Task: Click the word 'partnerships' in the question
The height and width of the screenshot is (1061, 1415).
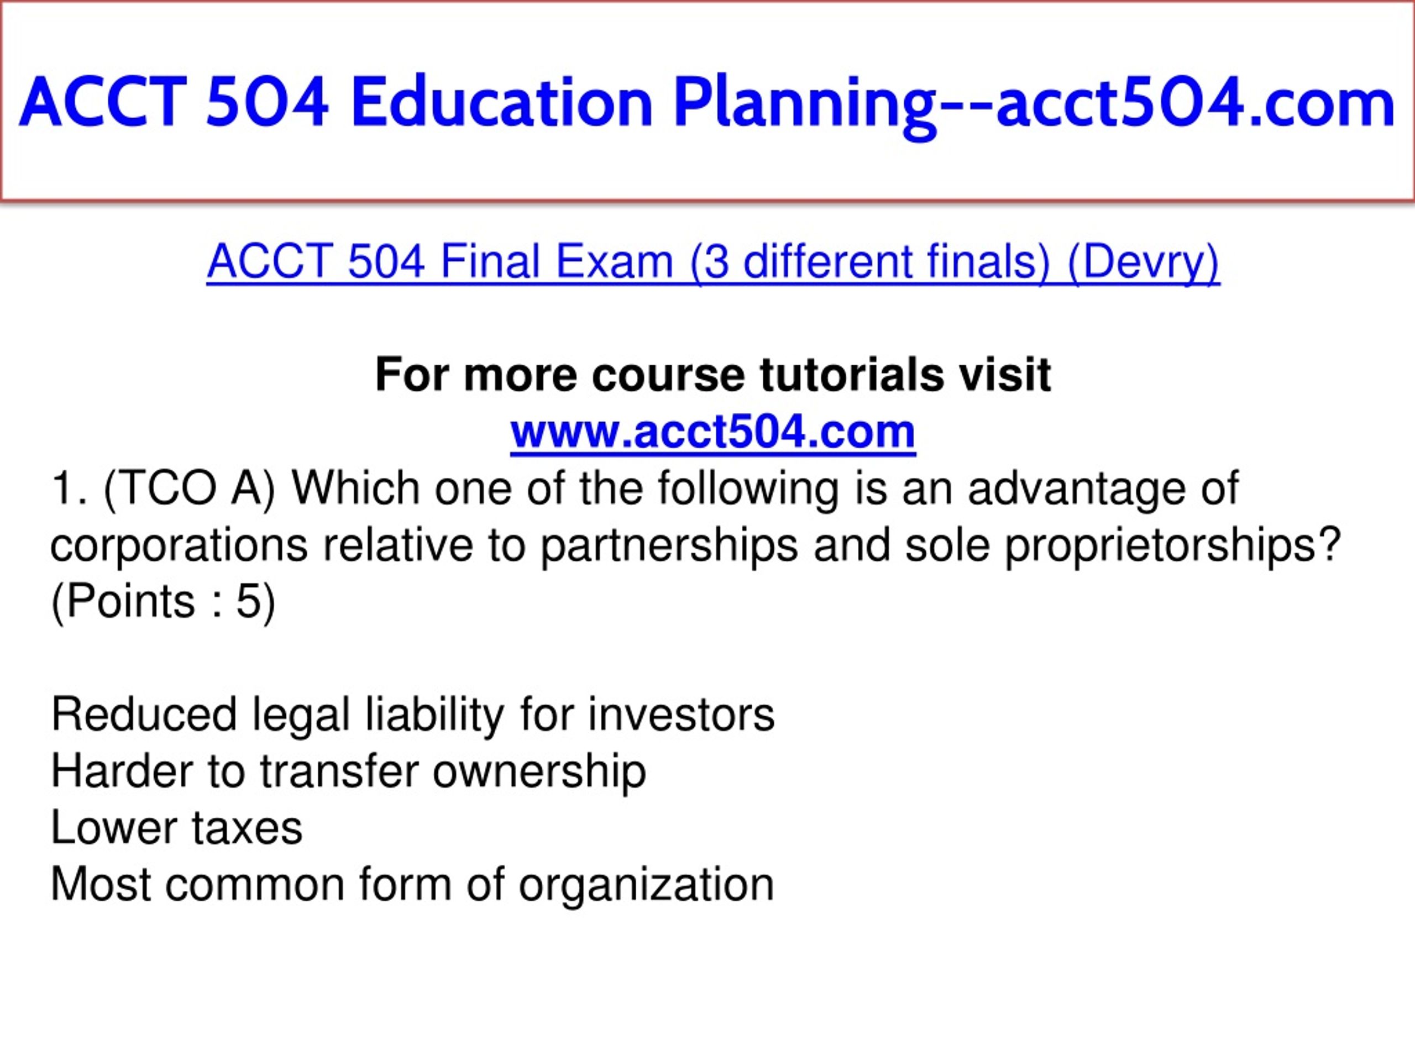Action: click(669, 546)
